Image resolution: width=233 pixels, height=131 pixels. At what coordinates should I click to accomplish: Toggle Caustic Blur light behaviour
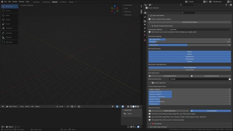pyautogui.click(x=190, y=70)
